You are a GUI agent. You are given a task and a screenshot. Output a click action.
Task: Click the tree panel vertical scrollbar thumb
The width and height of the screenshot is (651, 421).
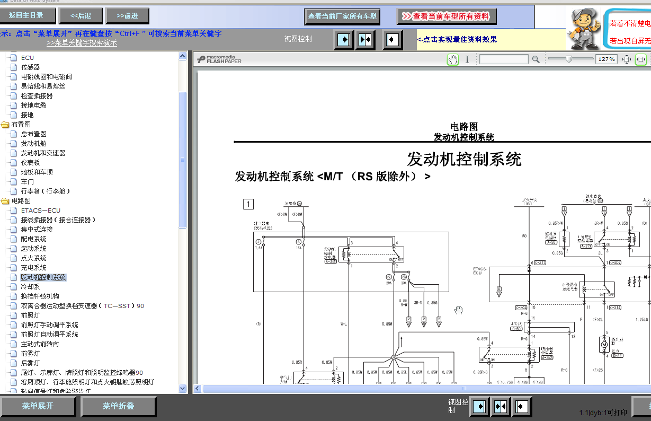point(183,160)
